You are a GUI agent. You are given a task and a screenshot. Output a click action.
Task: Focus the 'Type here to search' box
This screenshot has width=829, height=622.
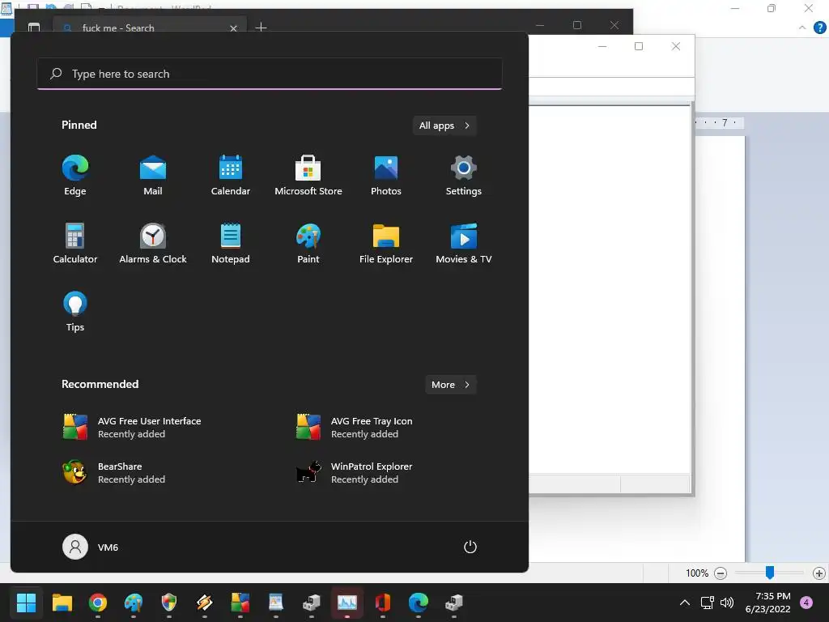pos(270,74)
